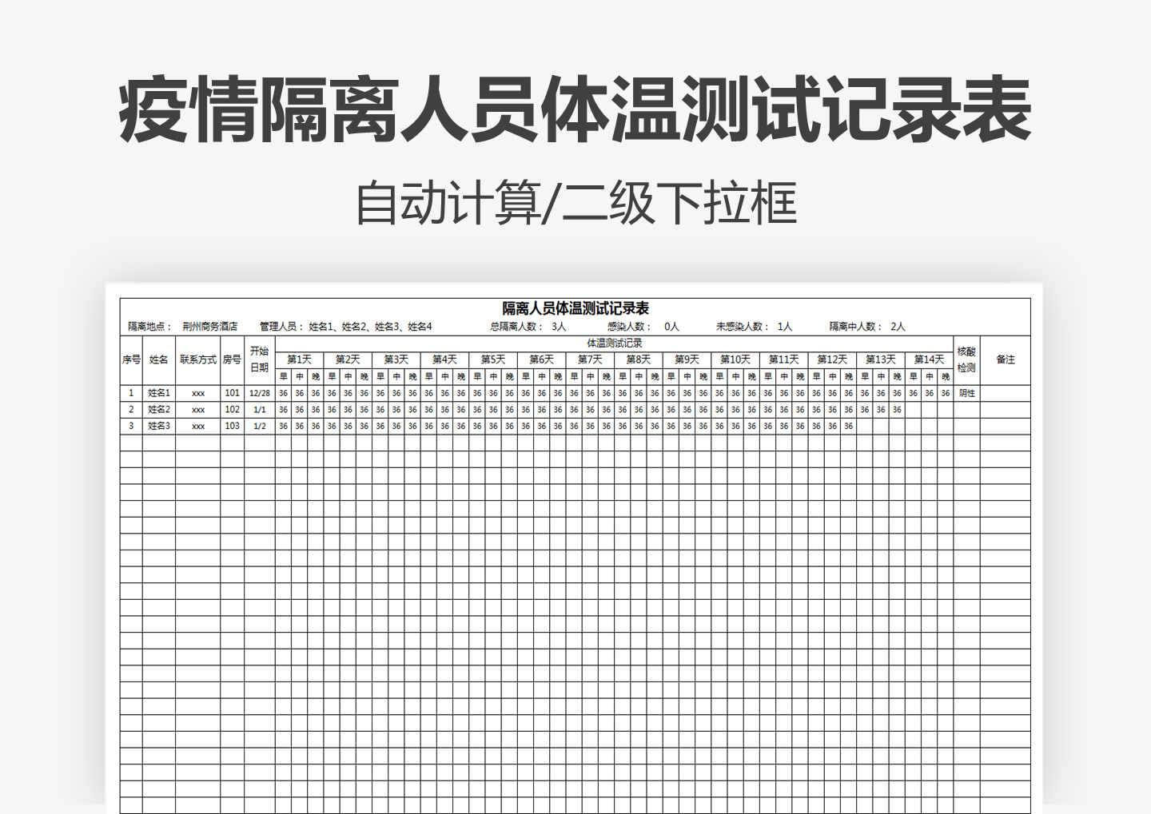Click the 姓名1 name cell

point(160,394)
